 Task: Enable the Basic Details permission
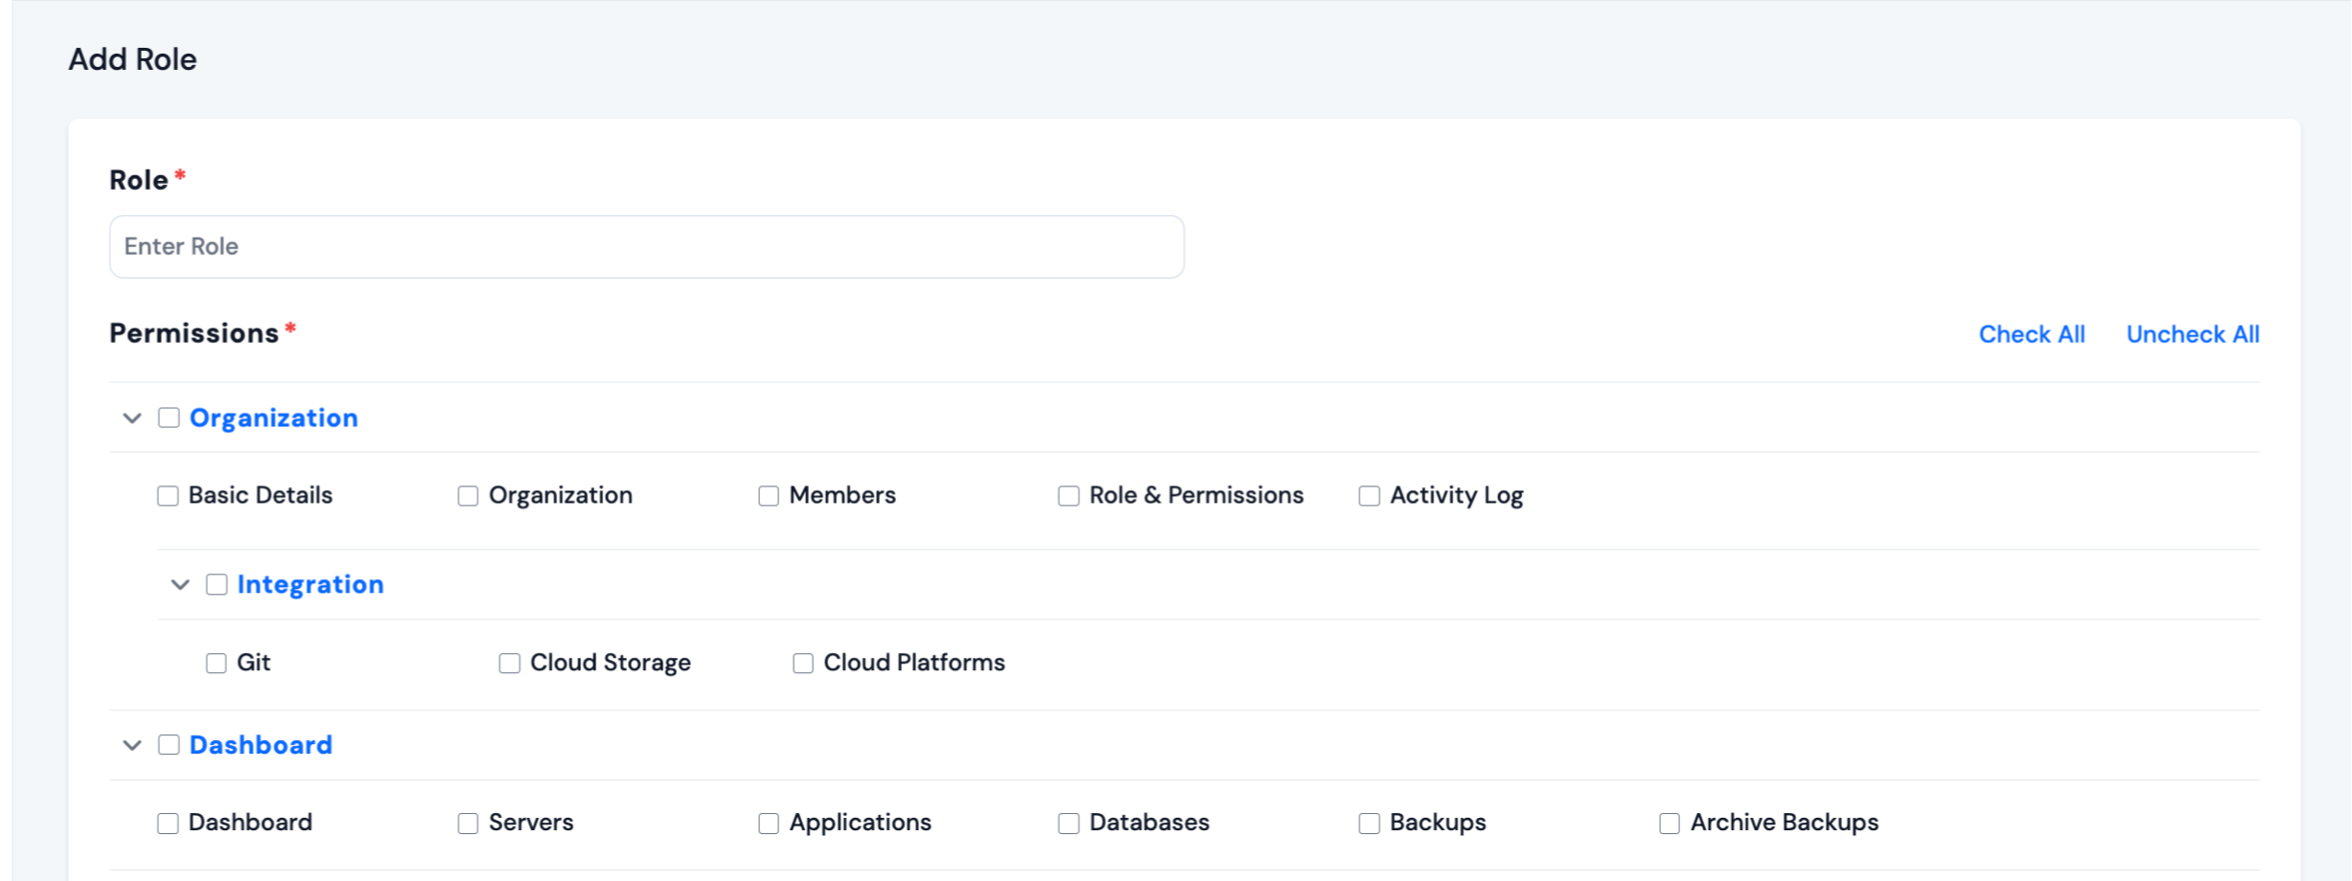[168, 496]
